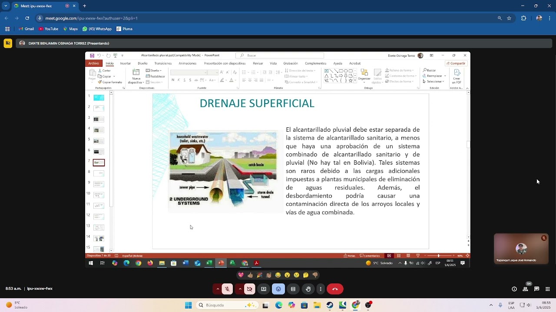Open Gmail bookmark

(26, 29)
